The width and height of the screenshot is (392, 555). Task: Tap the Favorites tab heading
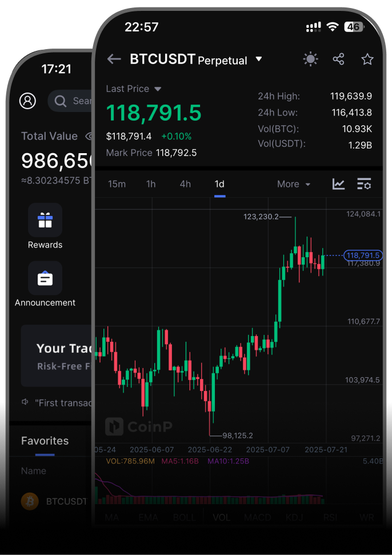coord(45,441)
